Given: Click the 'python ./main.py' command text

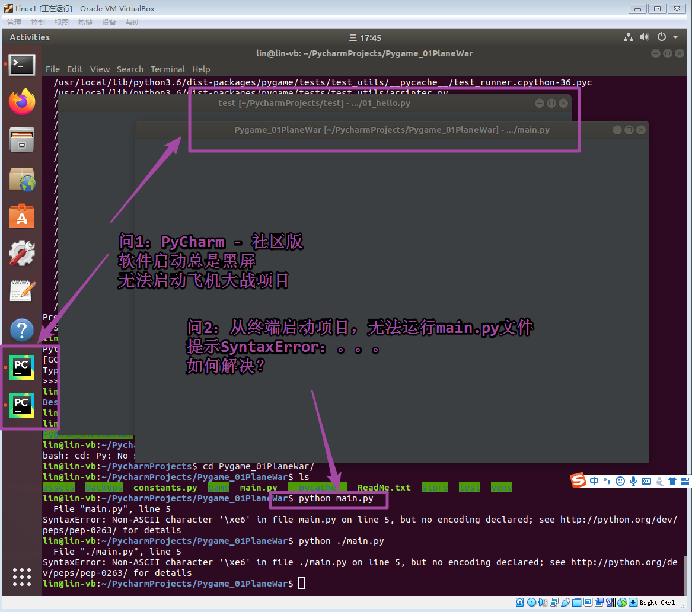Looking at the screenshot, I should pos(341,541).
